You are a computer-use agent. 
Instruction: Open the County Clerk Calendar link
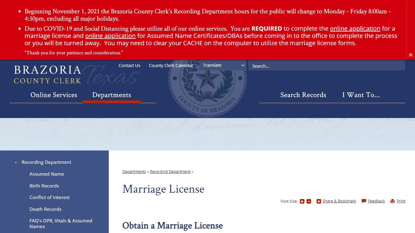(171, 66)
